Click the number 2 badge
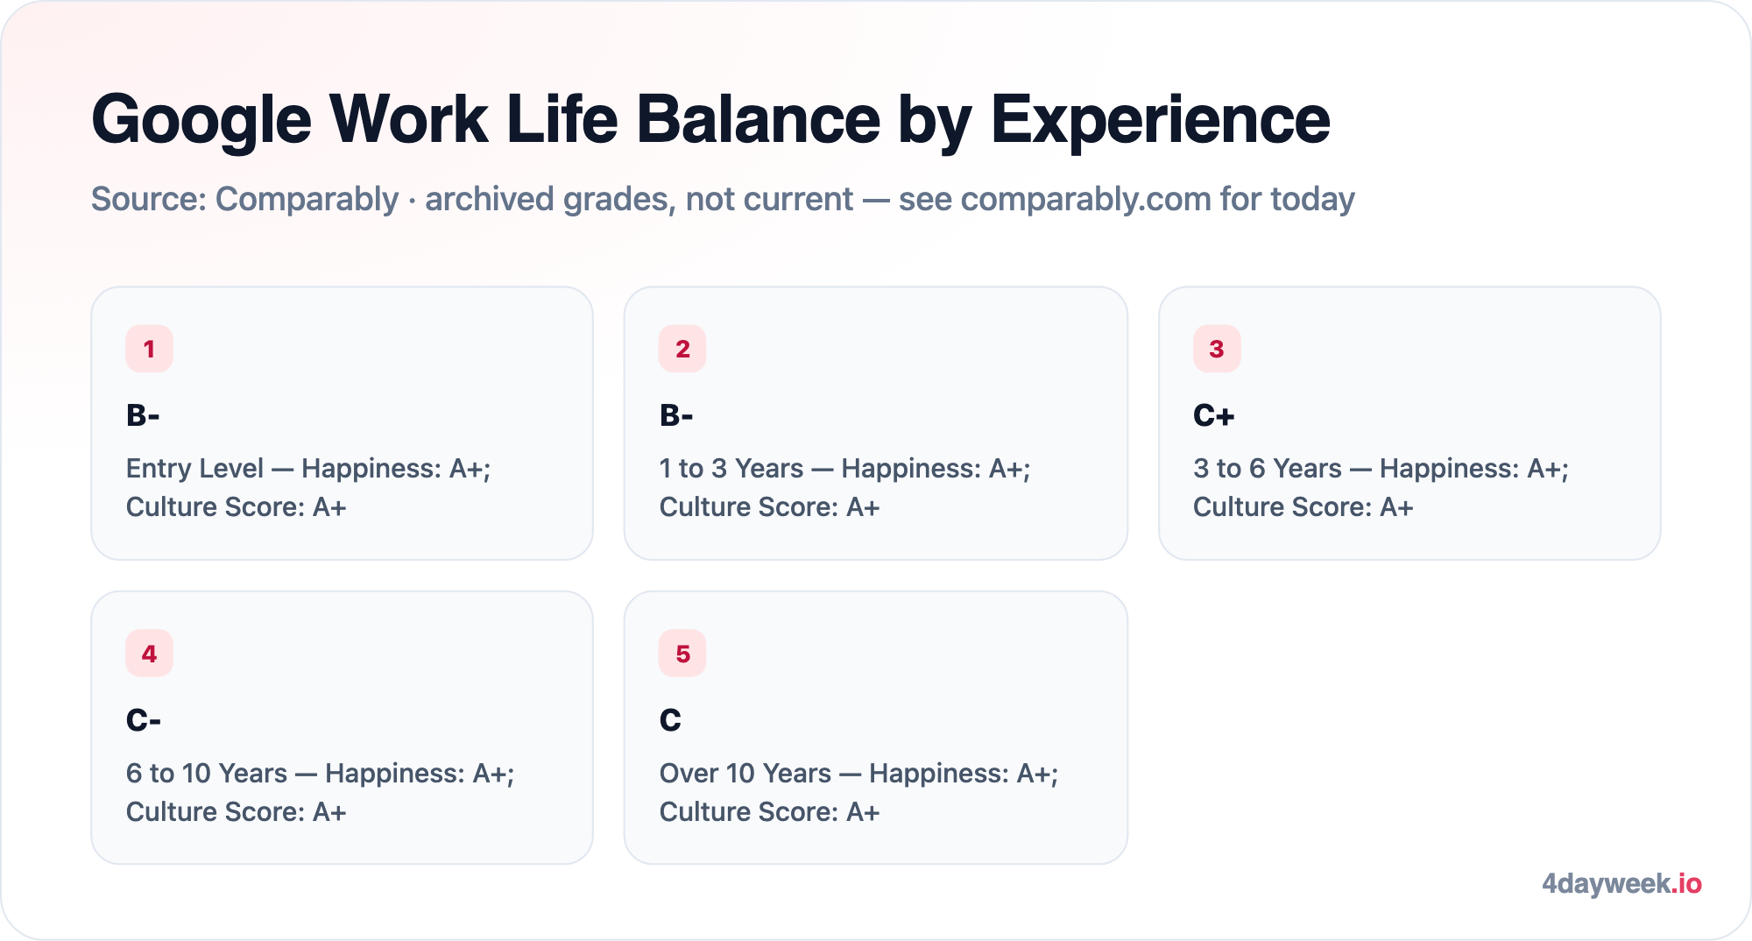 682,349
